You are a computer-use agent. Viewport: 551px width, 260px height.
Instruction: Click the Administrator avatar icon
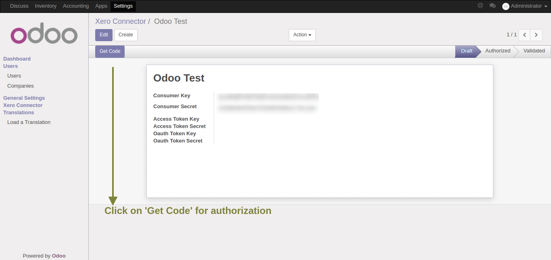[x=505, y=6]
